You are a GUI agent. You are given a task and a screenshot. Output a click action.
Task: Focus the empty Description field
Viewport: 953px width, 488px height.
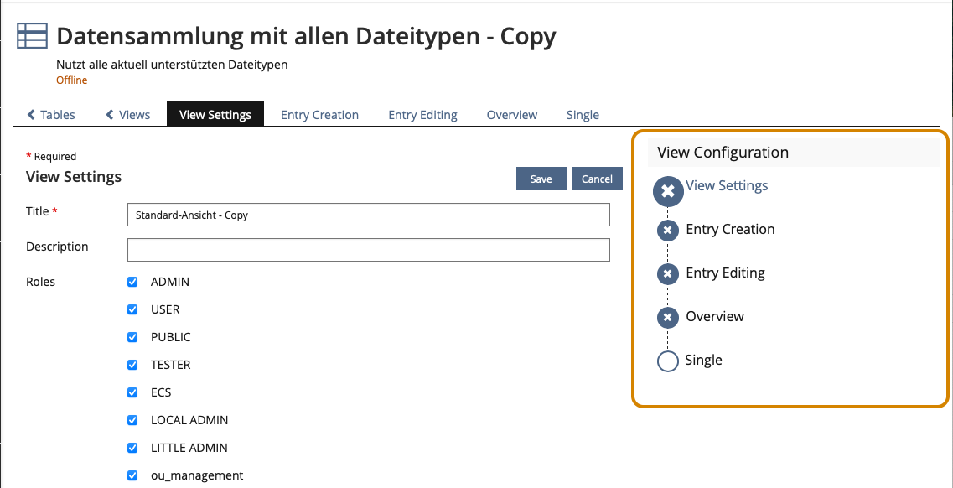(x=368, y=250)
